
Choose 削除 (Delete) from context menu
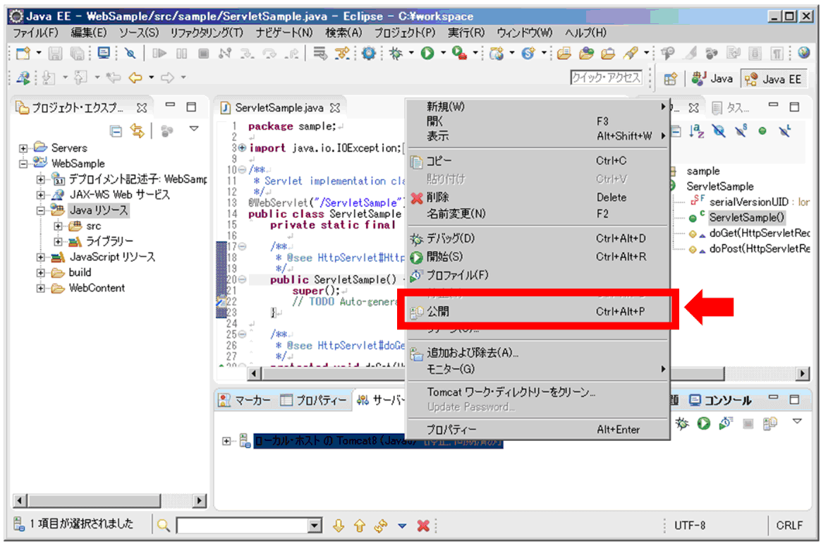pos(437,198)
